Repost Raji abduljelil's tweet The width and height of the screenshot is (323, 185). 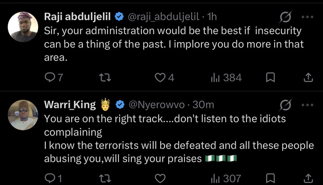pyautogui.click(x=105, y=78)
